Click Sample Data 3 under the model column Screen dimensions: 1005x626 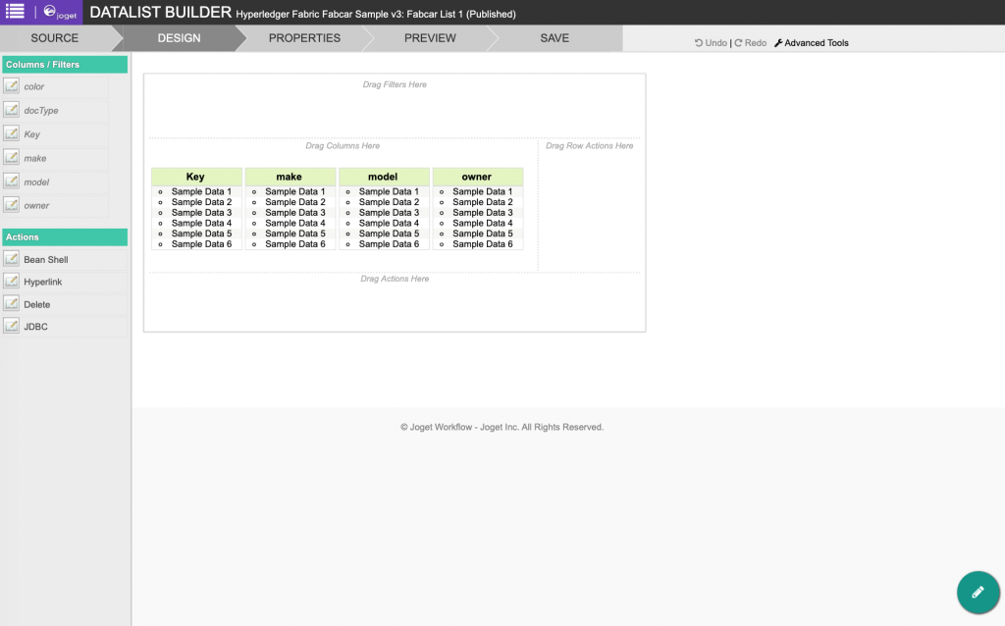[389, 213]
